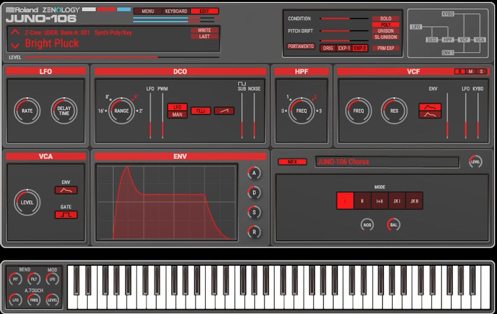Select the upper VCF envelope polarity button
This screenshot has height=314, width=497.
(430, 107)
